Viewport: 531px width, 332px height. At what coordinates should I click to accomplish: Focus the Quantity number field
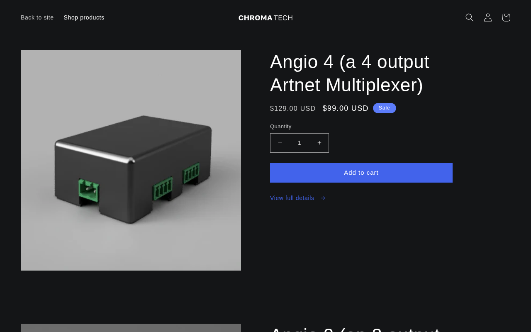point(300,143)
